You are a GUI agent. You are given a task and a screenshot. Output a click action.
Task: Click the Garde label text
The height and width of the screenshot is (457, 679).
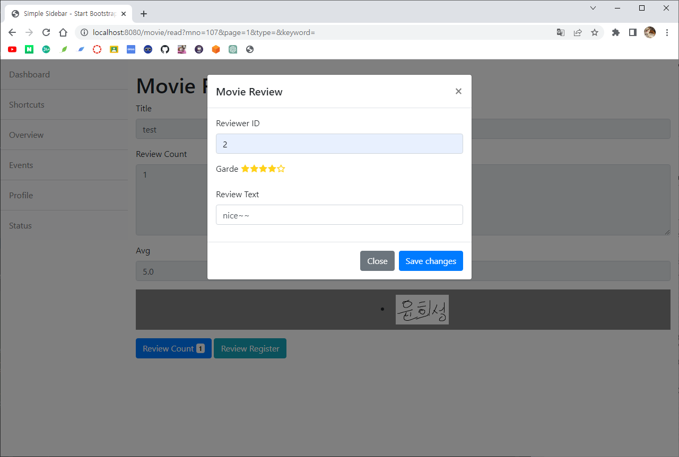tap(227, 169)
